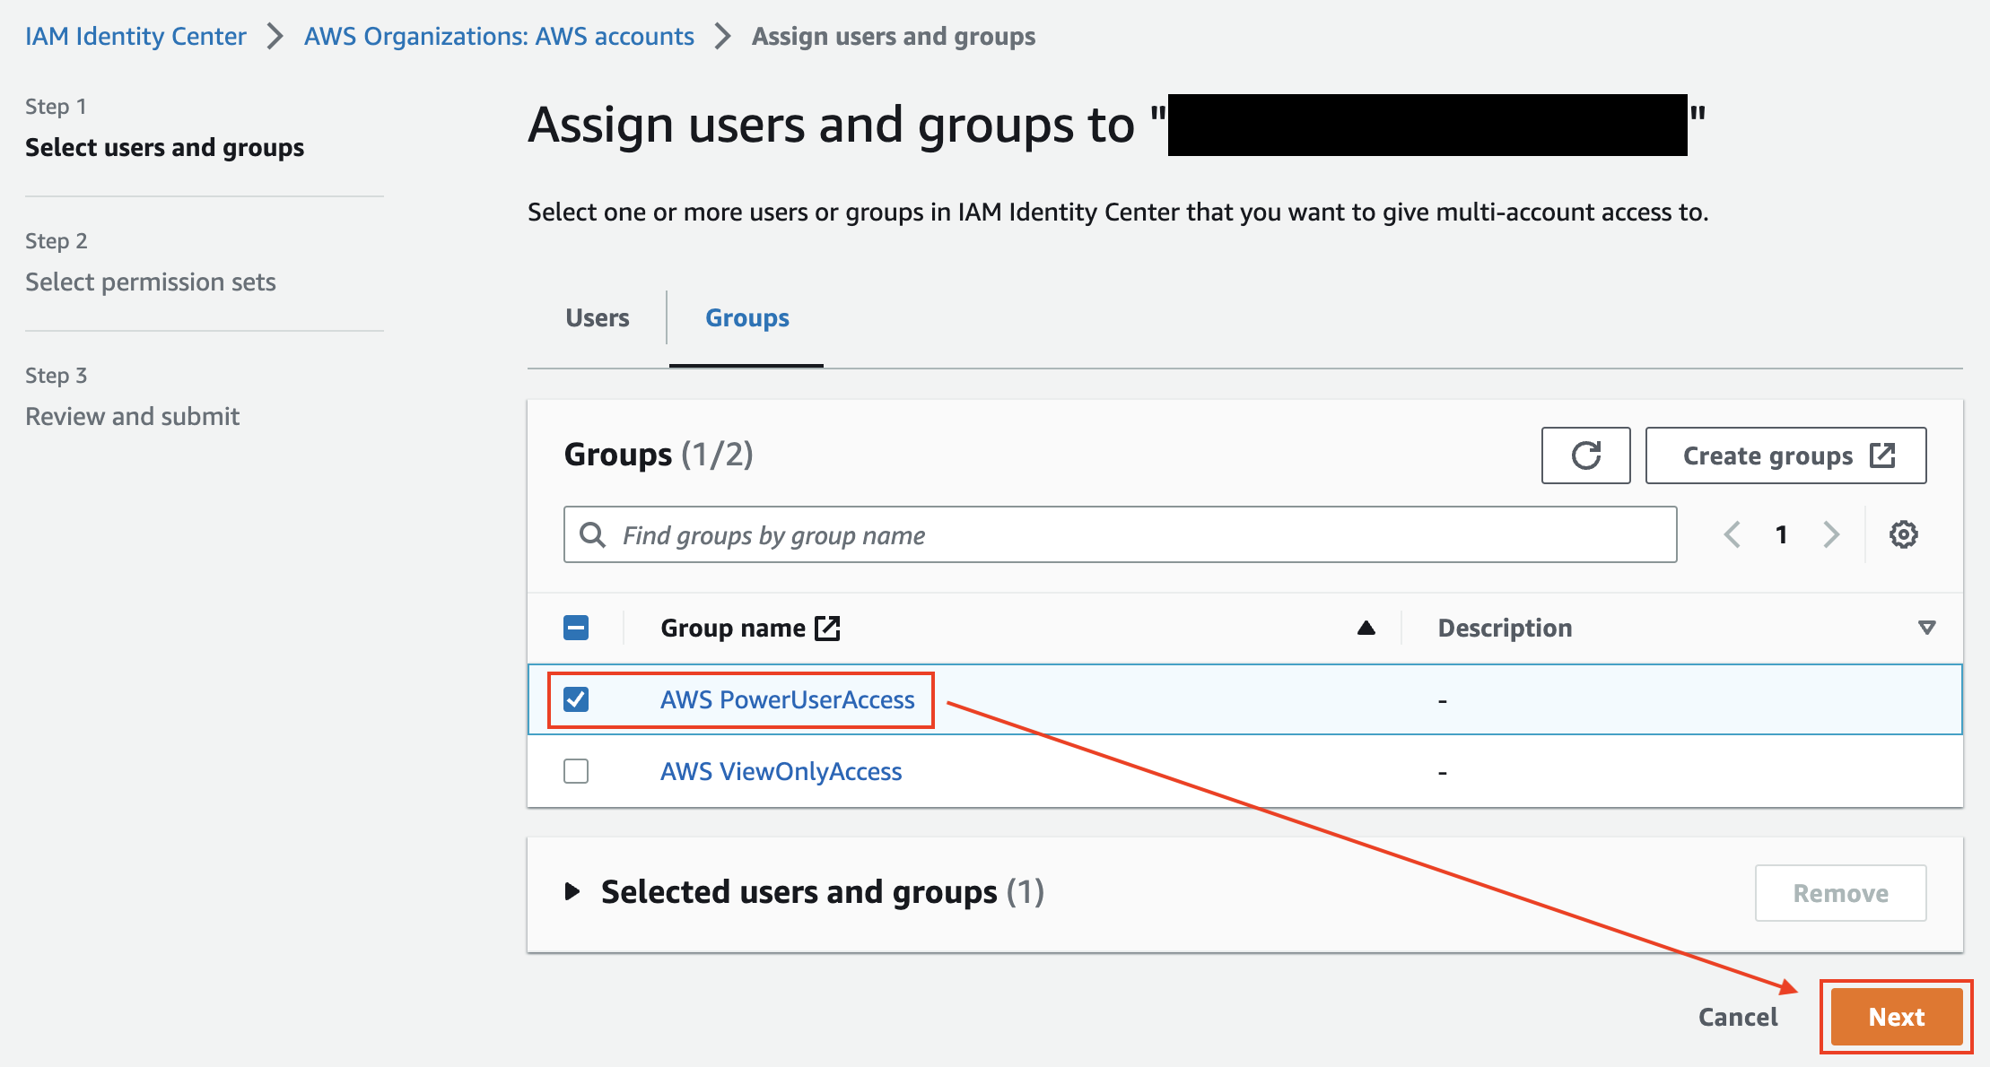1990x1067 pixels.
Task: Click Assign users and groups breadcrumb text
Action: point(893,36)
